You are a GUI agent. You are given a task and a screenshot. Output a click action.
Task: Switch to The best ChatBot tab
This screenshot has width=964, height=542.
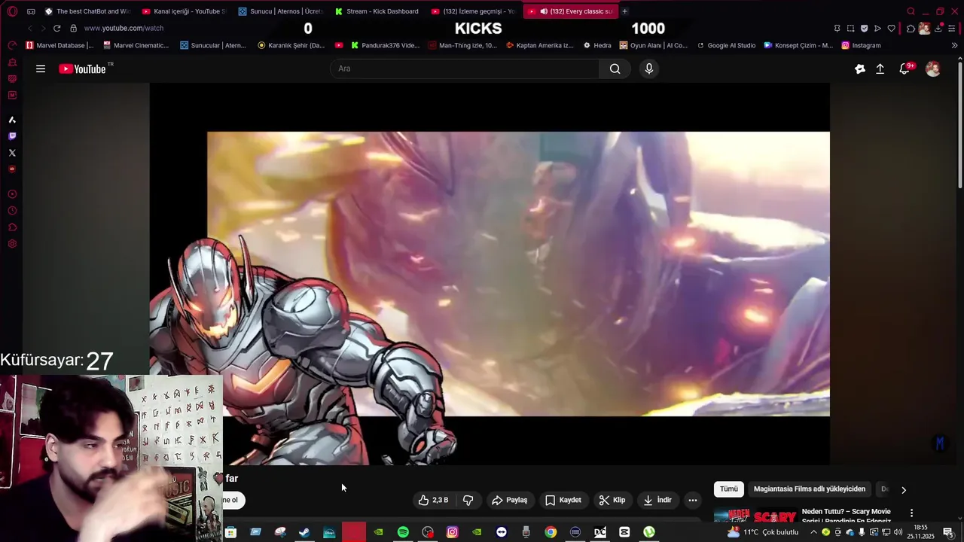point(87,11)
